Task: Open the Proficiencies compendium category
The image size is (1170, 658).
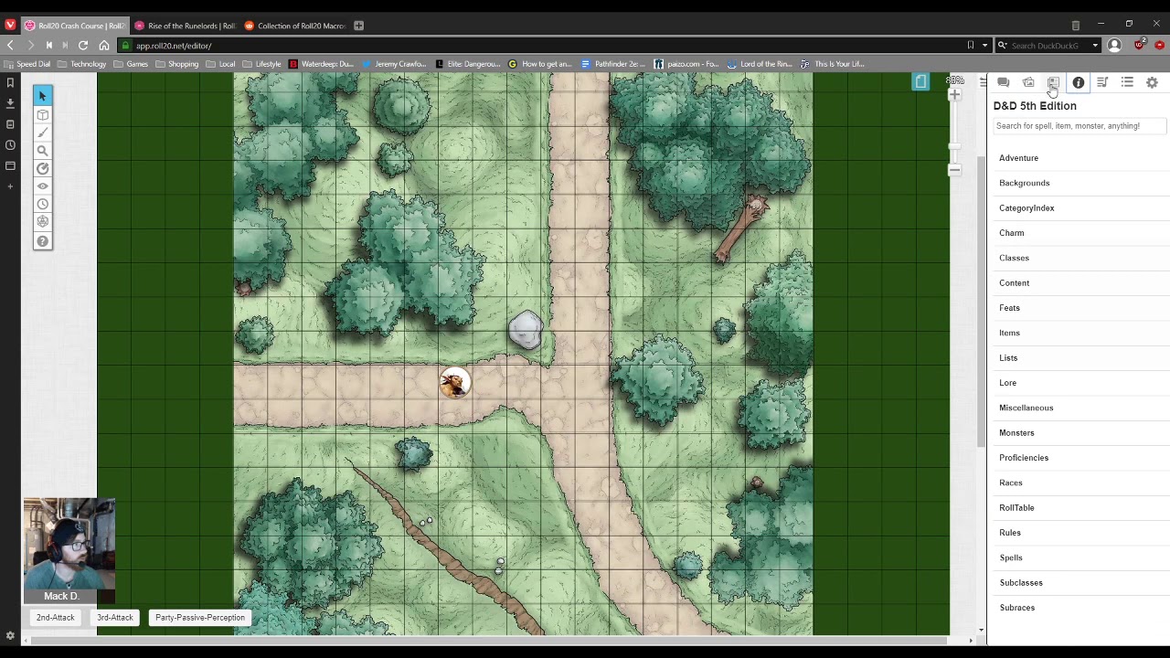Action: [x=1024, y=458]
